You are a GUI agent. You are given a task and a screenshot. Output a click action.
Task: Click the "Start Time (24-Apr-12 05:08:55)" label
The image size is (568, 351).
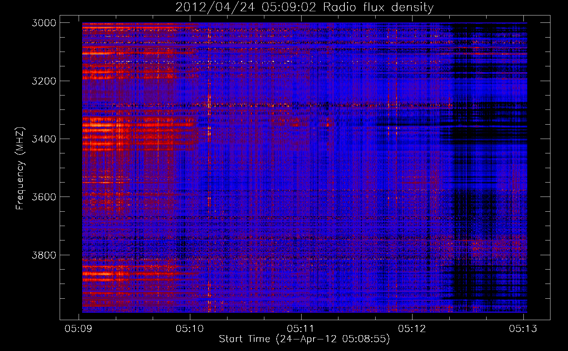pyautogui.click(x=304, y=339)
